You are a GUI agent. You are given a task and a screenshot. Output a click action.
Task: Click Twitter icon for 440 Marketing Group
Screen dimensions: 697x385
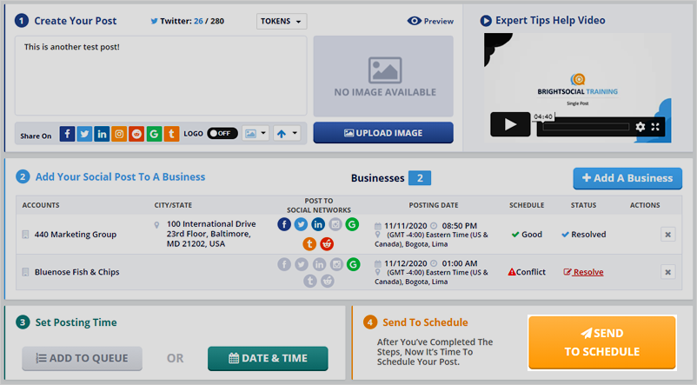(x=301, y=225)
